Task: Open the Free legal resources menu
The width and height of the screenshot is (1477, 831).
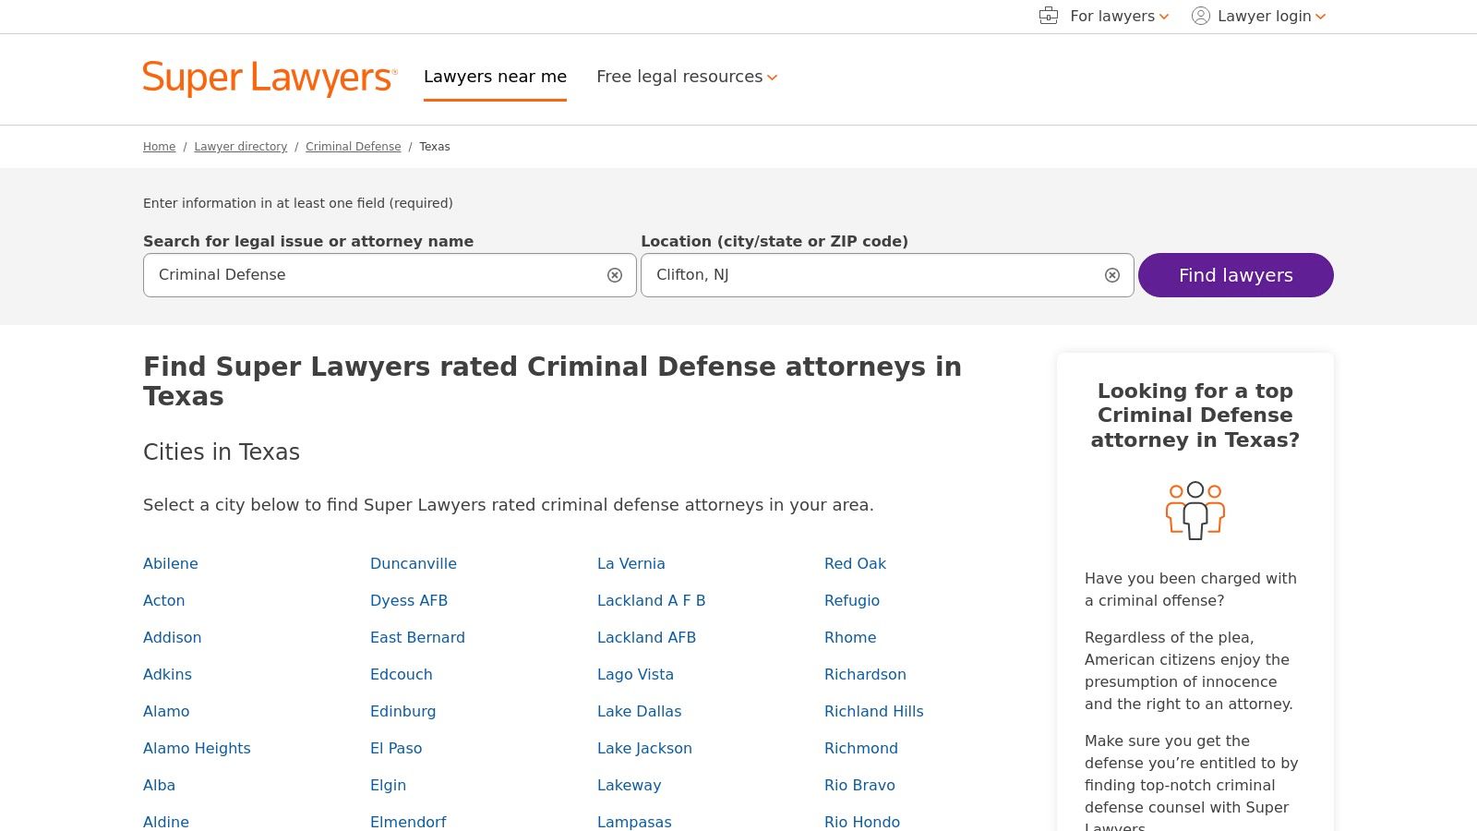Action: (687, 77)
